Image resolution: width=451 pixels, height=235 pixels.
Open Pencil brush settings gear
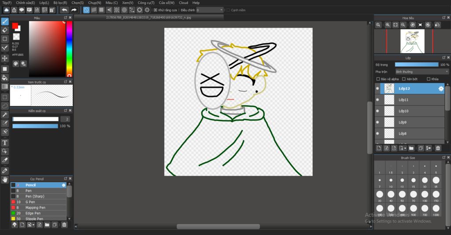pos(63,185)
